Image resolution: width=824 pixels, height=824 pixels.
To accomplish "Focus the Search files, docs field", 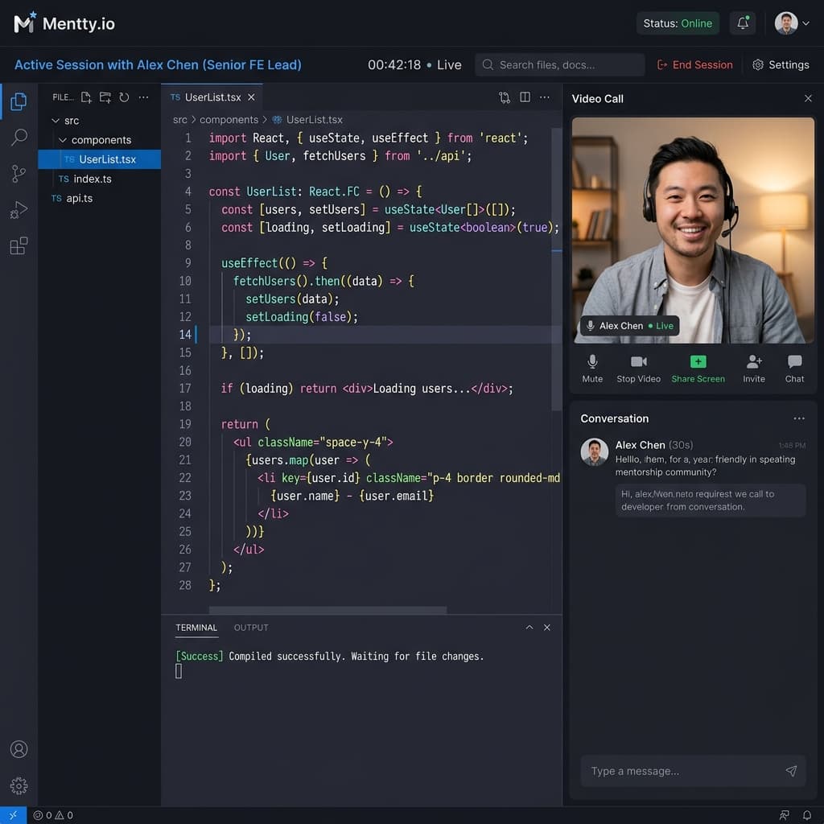I will tap(560, 64).
